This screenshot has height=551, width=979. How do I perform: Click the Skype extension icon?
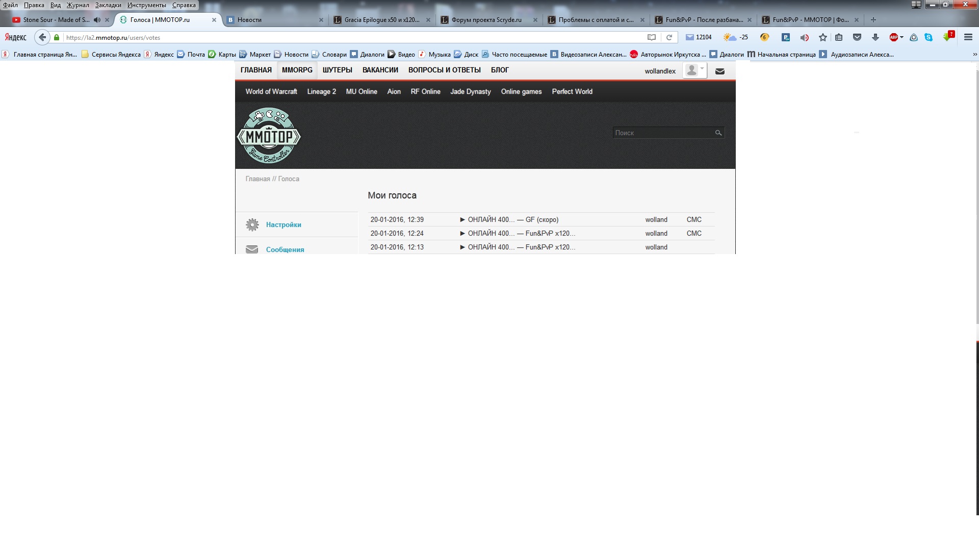929,37
